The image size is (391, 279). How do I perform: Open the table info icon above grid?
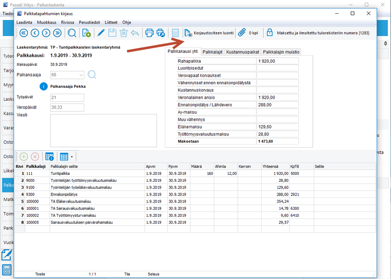[49, 157]
